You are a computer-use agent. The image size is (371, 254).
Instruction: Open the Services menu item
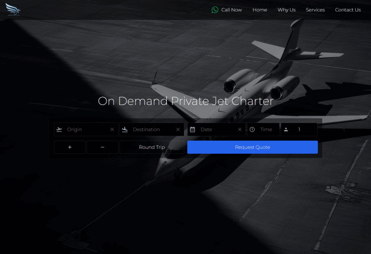point(315,10)
